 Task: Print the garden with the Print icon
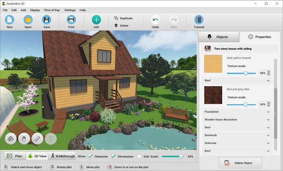71,20
